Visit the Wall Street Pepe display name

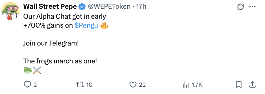coord(50,6)
